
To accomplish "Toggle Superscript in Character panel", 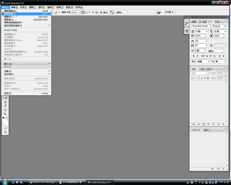I will click(x=211, y=56).
